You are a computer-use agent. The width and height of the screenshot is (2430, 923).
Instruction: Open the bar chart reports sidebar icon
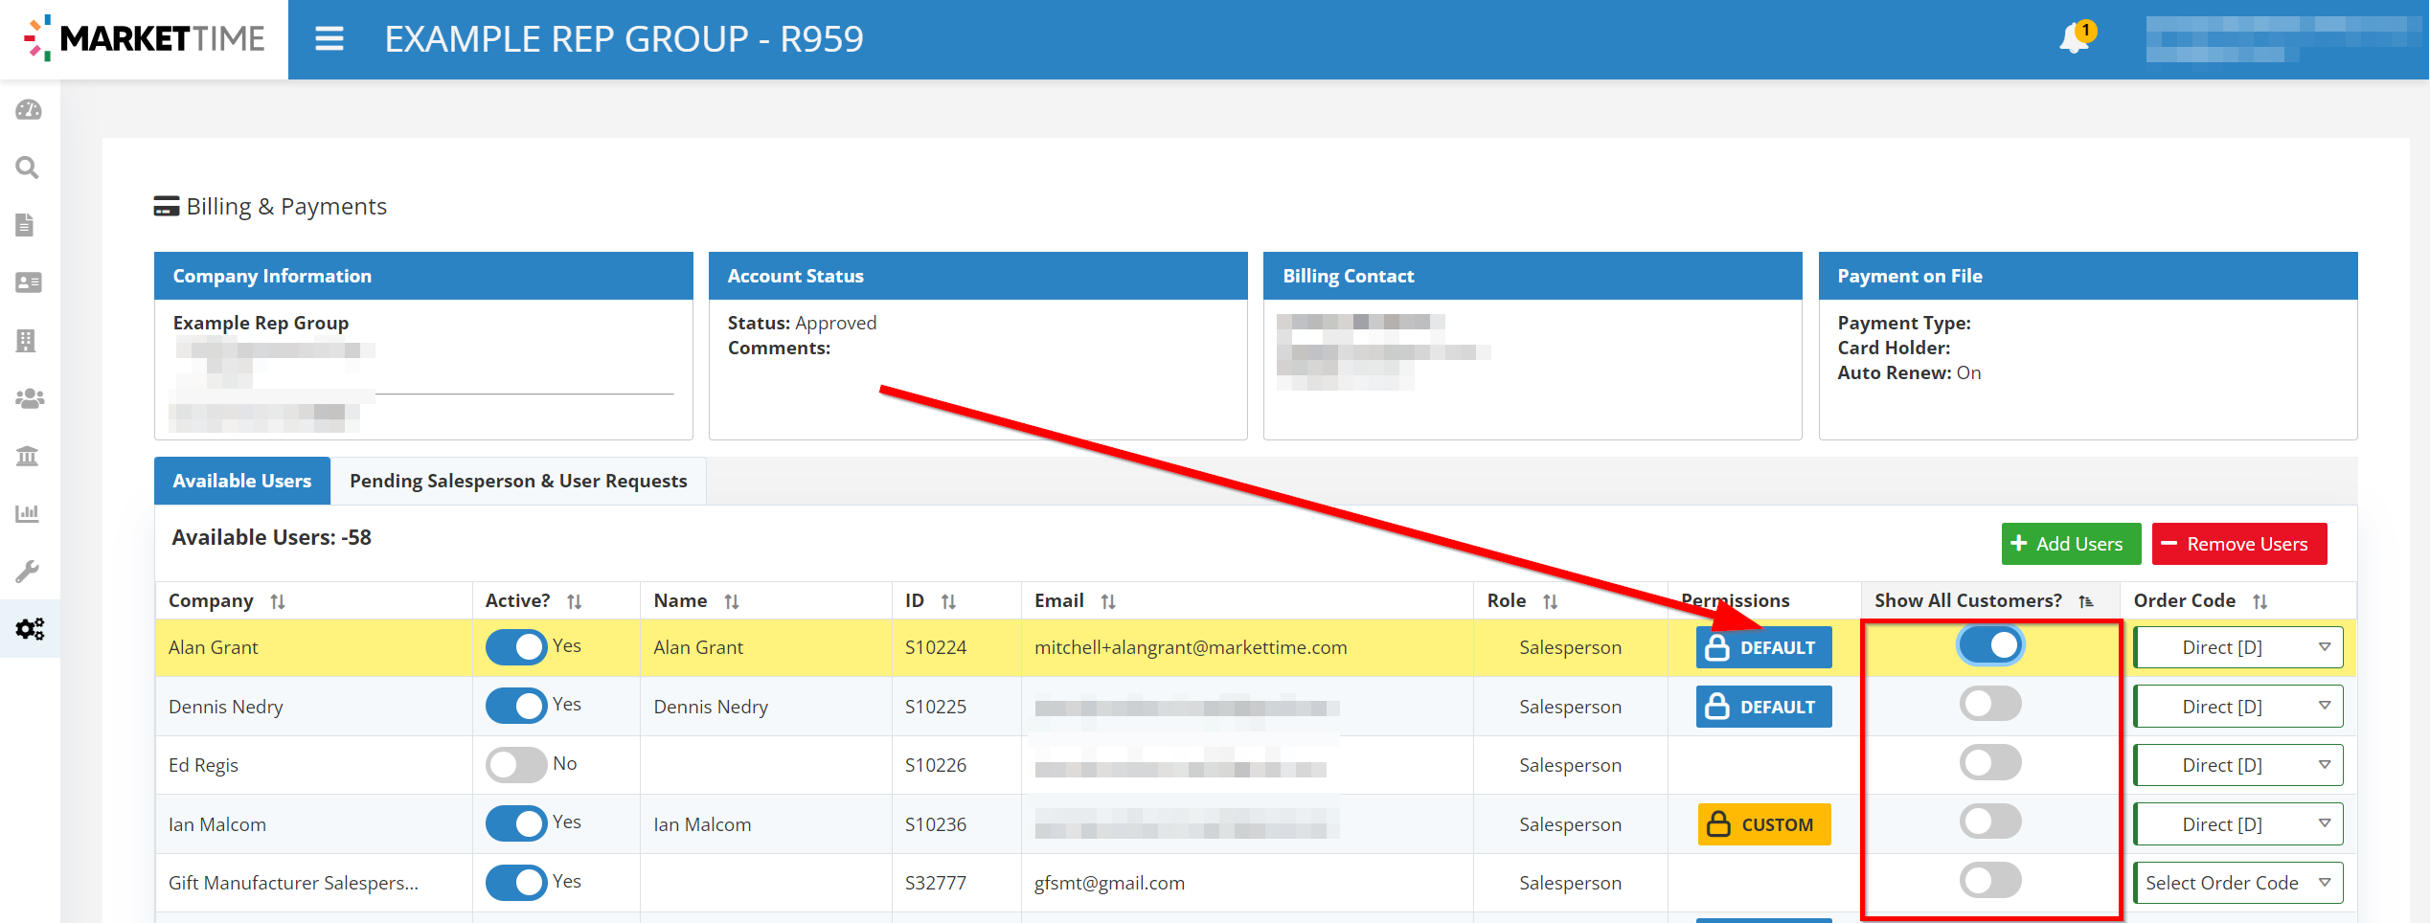pos(28,513)
